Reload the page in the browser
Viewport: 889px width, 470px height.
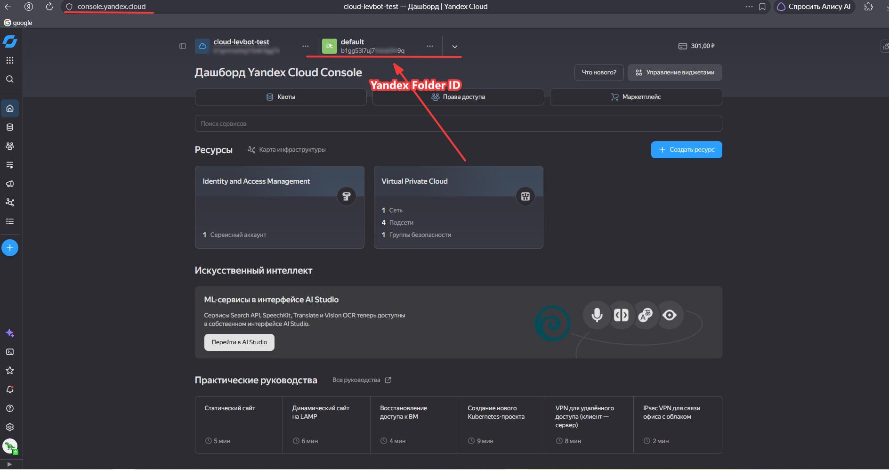49,7
